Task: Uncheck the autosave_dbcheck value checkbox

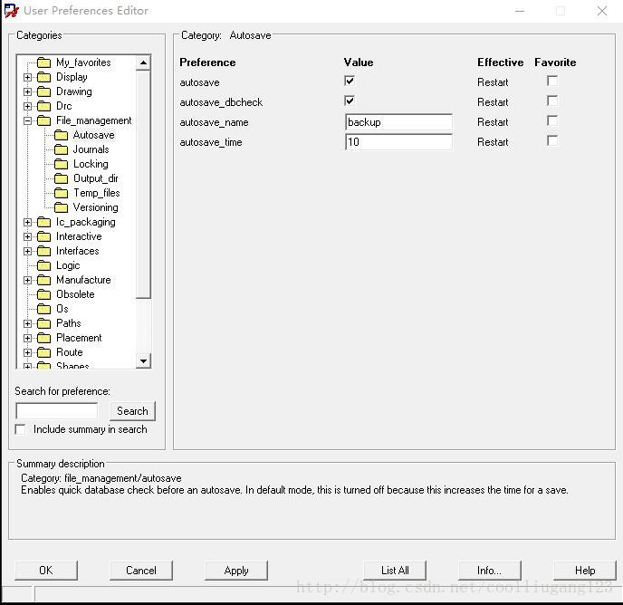Action: coord(350,101)
